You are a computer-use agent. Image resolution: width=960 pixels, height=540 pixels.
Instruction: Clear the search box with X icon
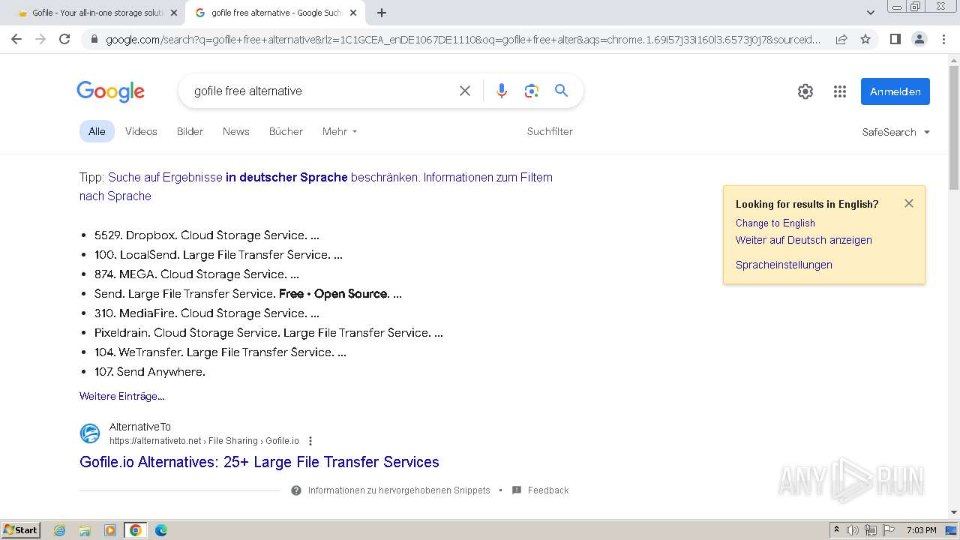(465, 91)
